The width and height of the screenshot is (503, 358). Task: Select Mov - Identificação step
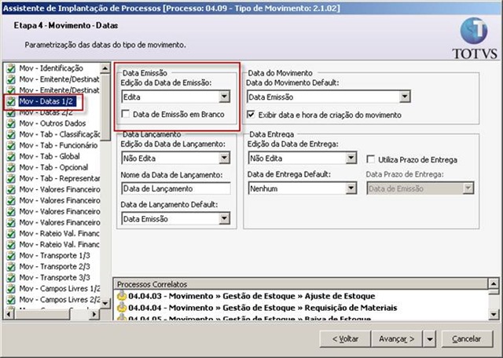pos(51,68)
